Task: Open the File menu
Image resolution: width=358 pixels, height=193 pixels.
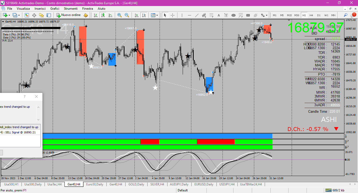Action: [10, 9]
